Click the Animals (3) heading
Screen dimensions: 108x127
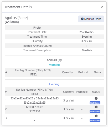(54, 60)
